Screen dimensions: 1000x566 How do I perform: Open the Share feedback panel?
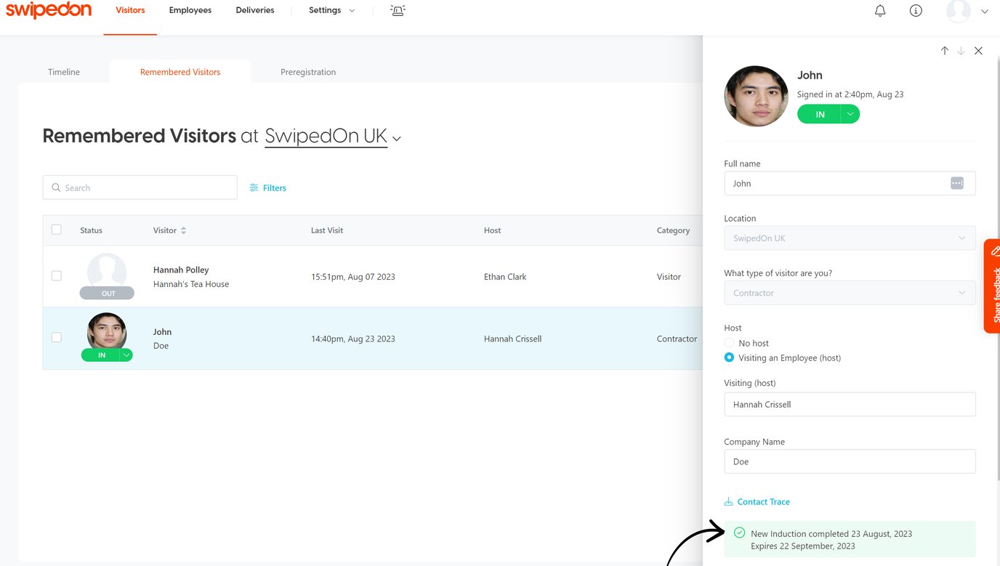994,287
